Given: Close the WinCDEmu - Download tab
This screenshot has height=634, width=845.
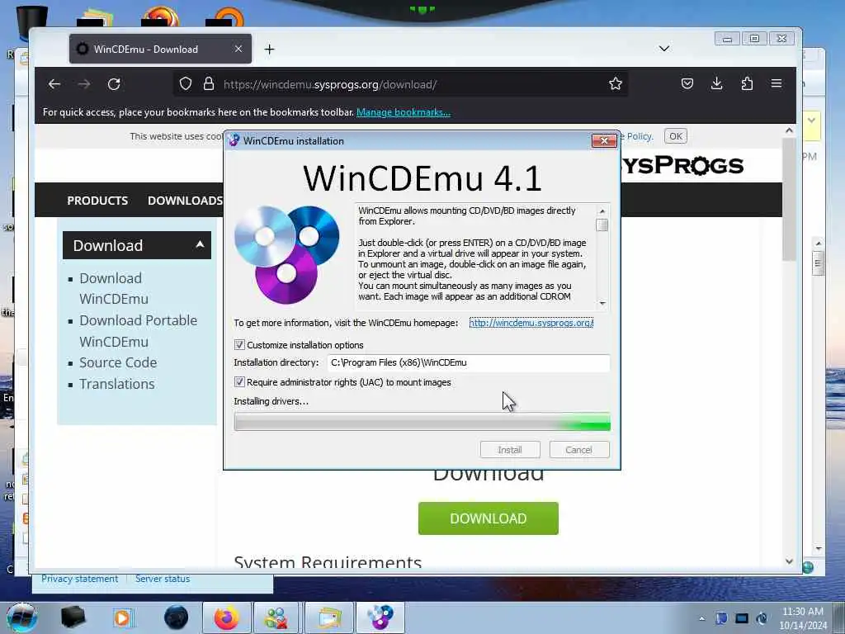Looking at the screenshot, I should point(238,49).
